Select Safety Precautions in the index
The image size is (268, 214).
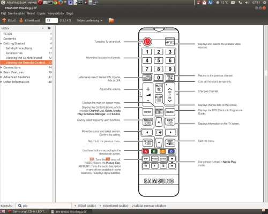[19, 48]
